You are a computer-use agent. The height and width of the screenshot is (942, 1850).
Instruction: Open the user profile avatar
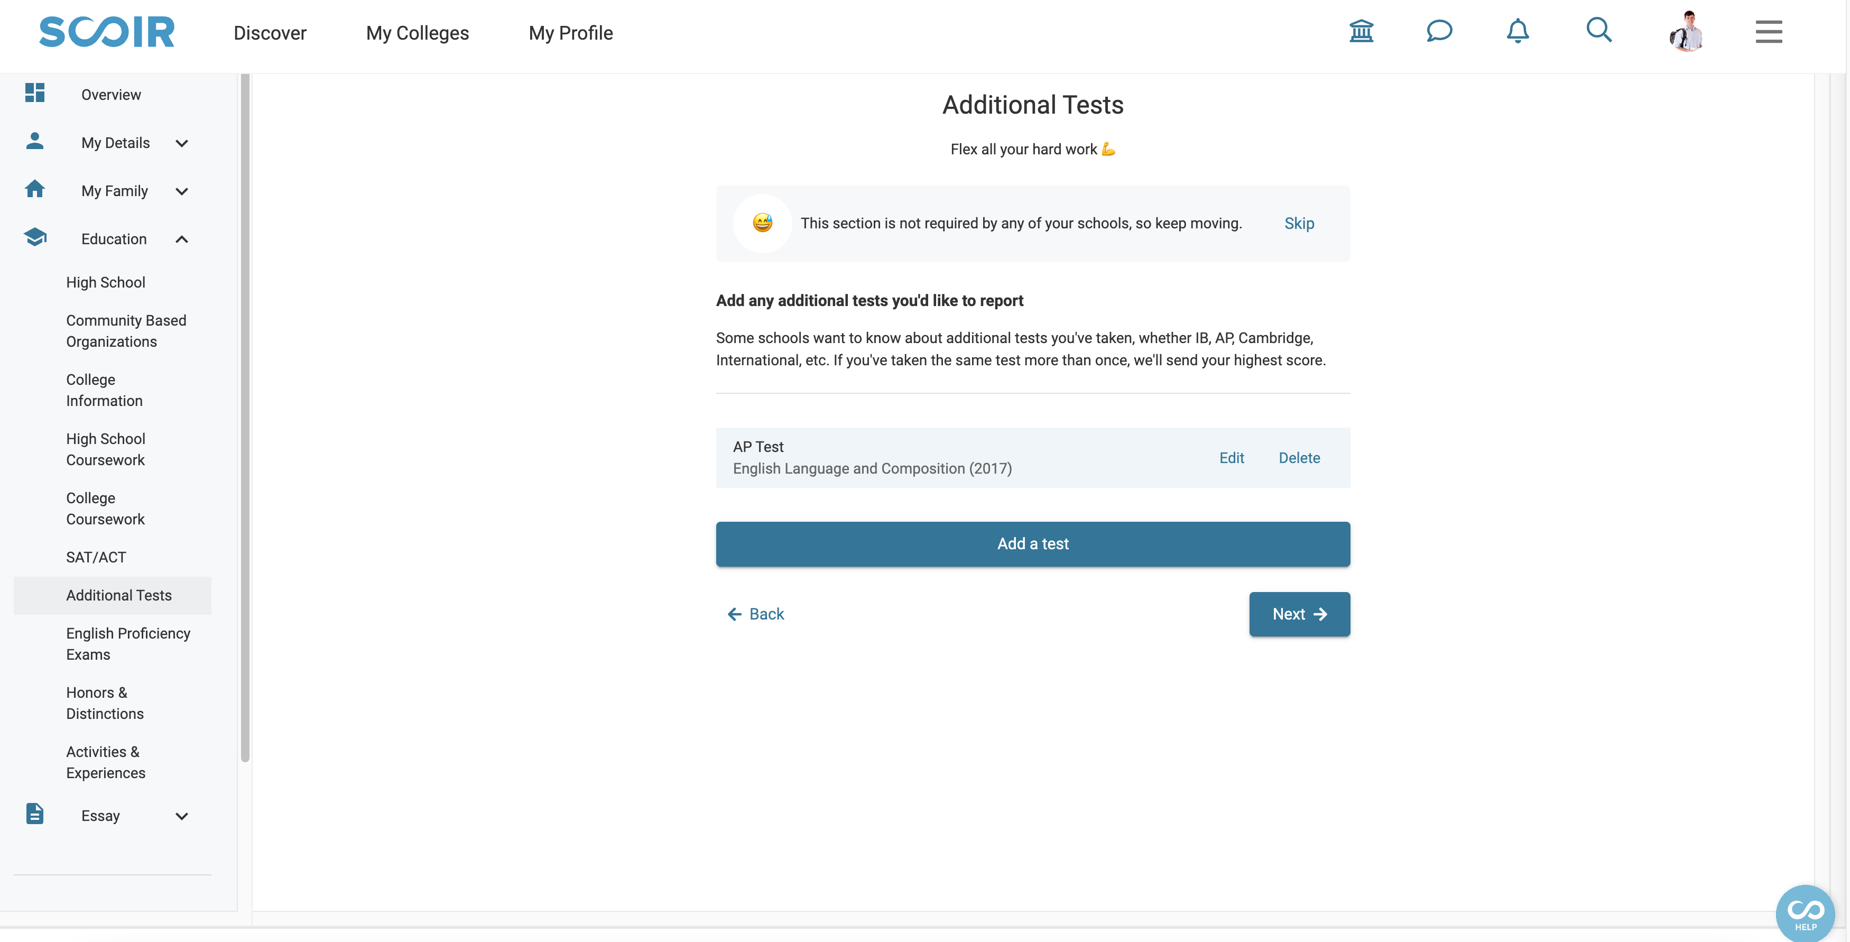pyautogui.click(x=1686, y=32)
